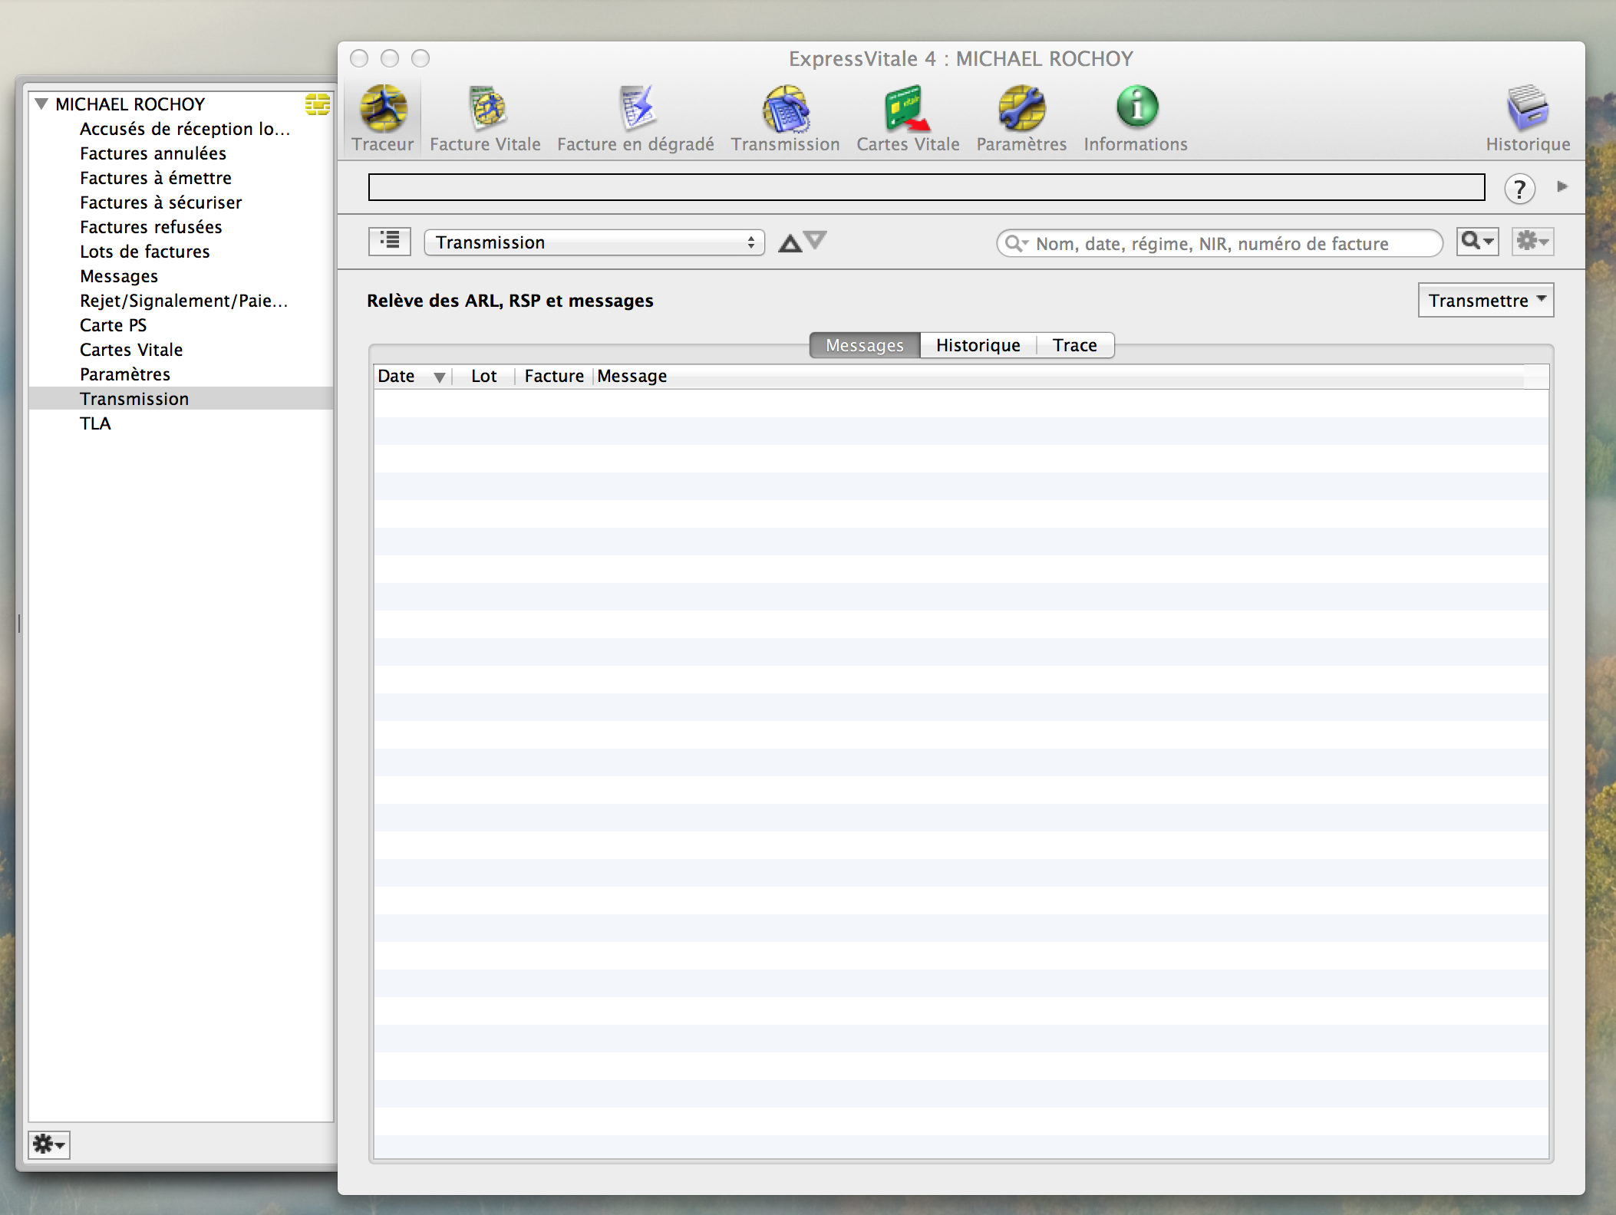Select Factures à sécuriser in sidebar
Image resolution: width=1616 pixels, height=1215 pixels.
coord(161,202)
